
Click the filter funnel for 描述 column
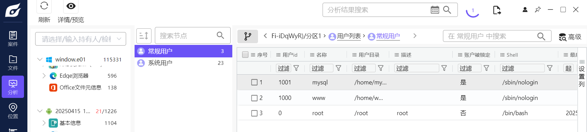(444, 68)
